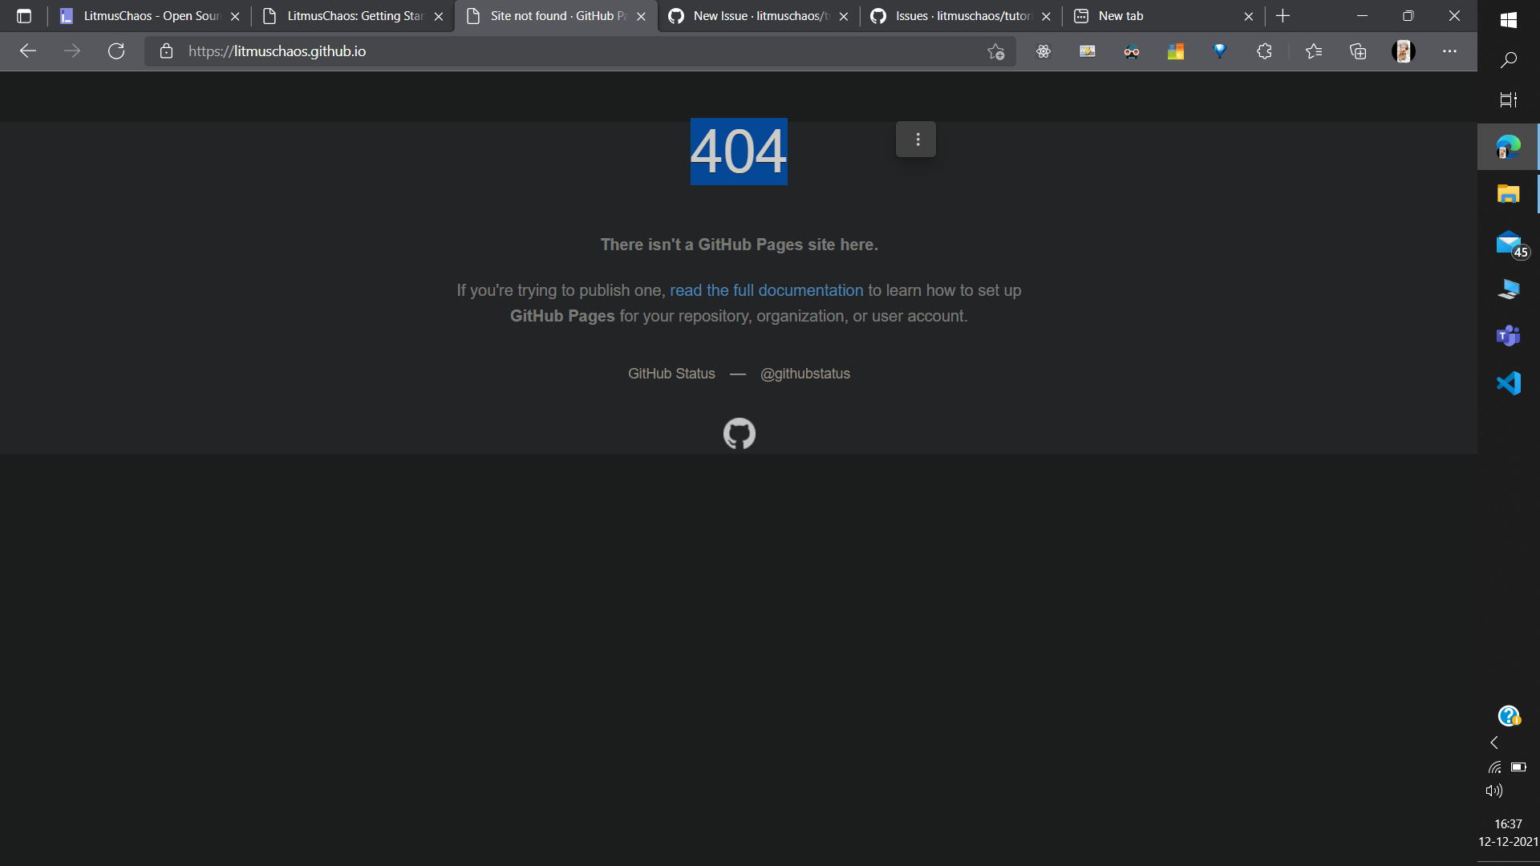Open mini menu three dots near 404
Viewport: 1540px width, 866px height.
point(916,140)
